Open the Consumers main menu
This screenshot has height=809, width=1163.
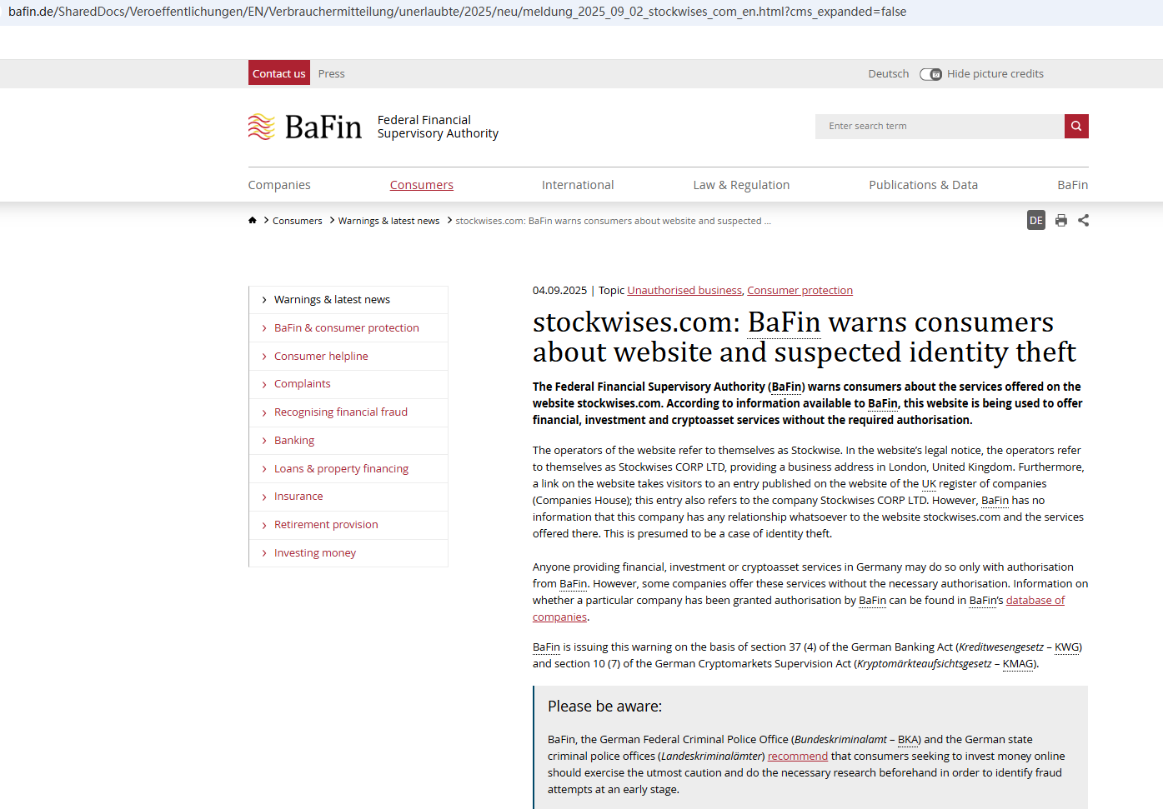[422, 185]
